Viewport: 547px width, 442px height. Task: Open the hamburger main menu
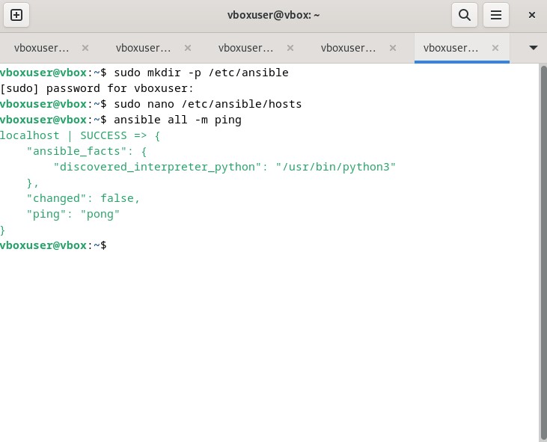click(x=495, y=15)
